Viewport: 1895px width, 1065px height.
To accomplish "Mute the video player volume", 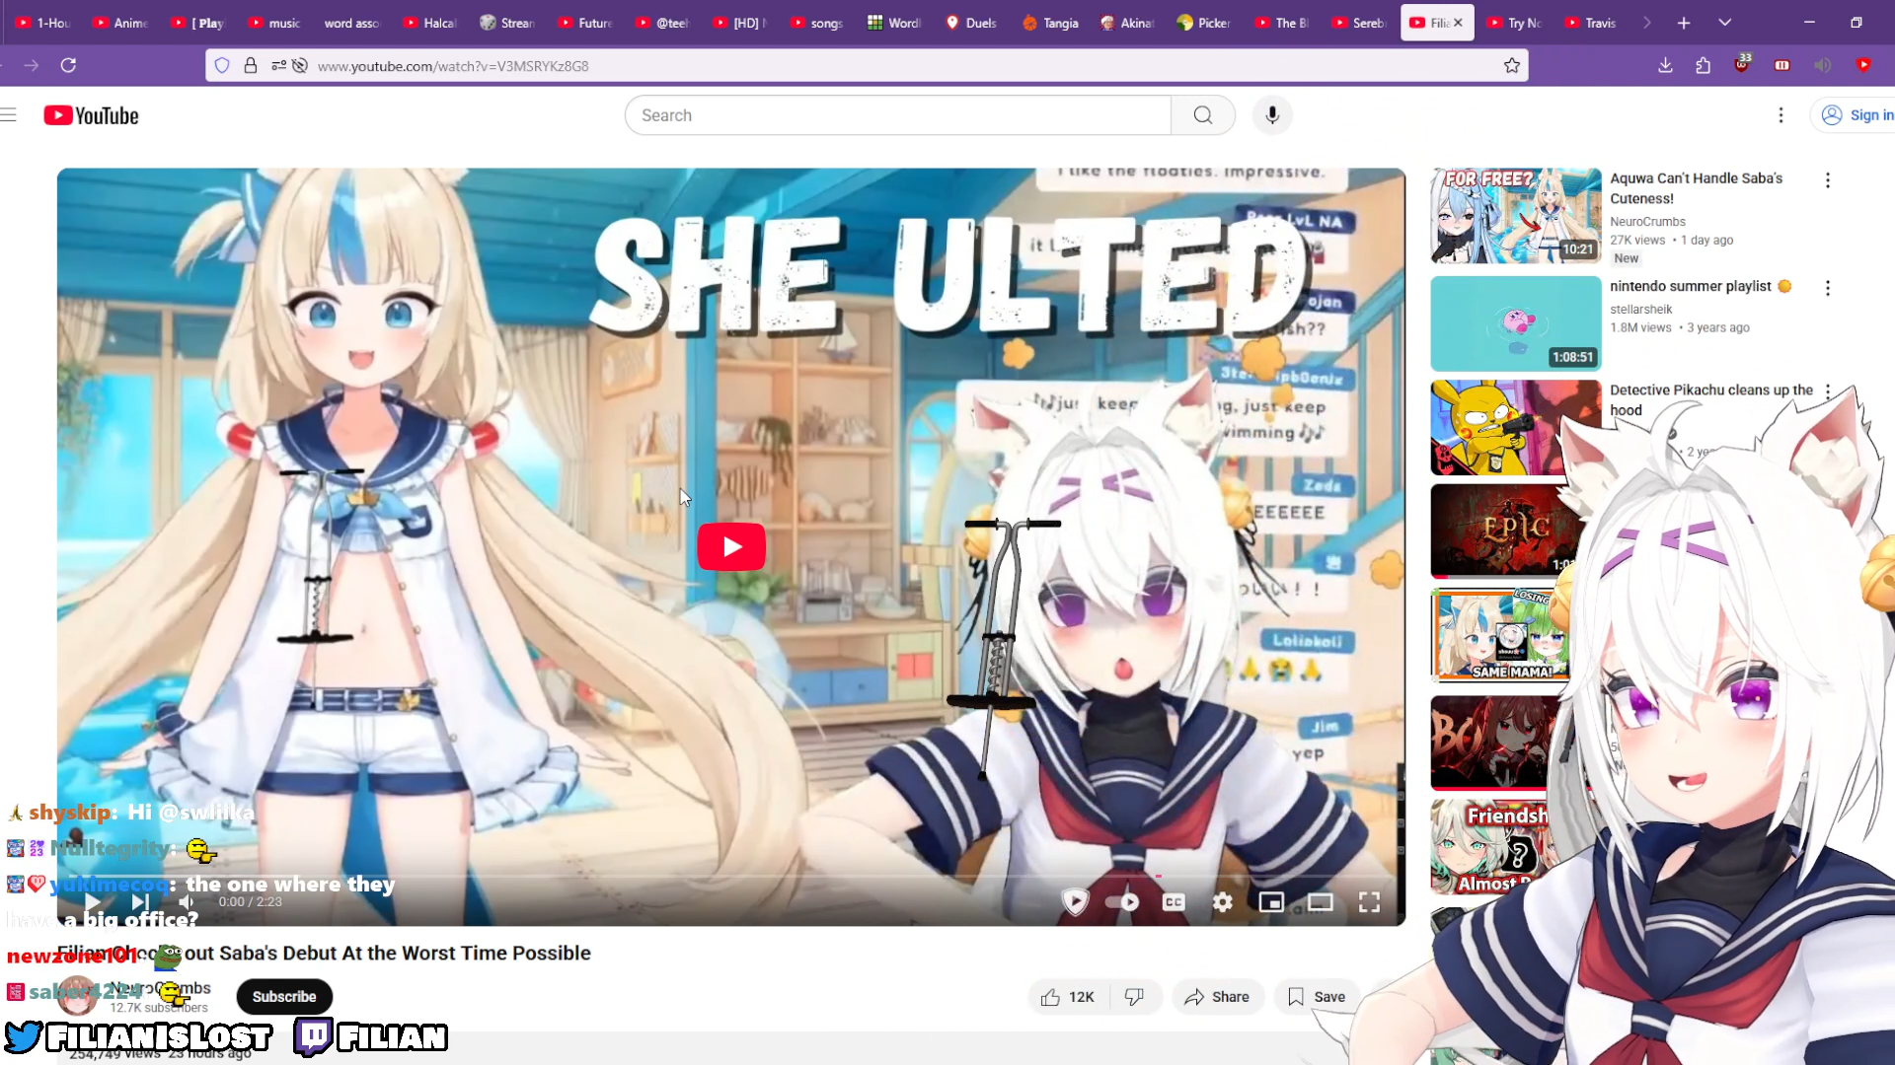I will [187, 902].
